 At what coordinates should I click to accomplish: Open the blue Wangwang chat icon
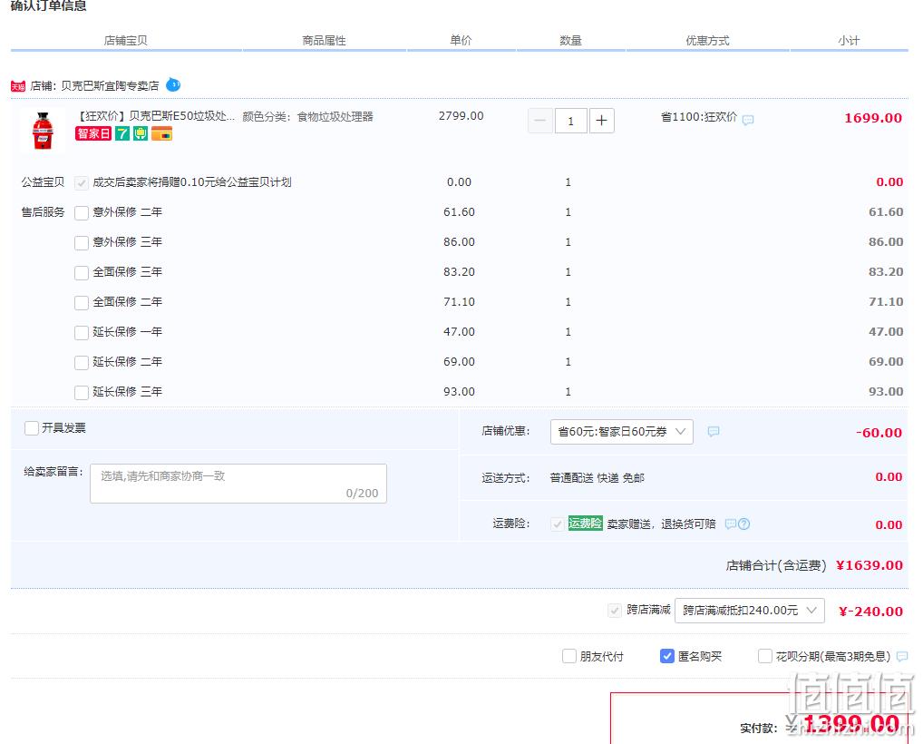(173, 84)
